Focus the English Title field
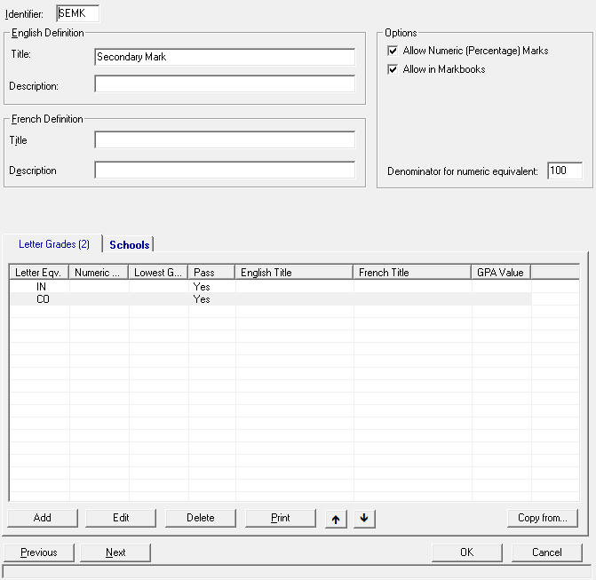Screen dimensions: 596x580 pos(224,57)
